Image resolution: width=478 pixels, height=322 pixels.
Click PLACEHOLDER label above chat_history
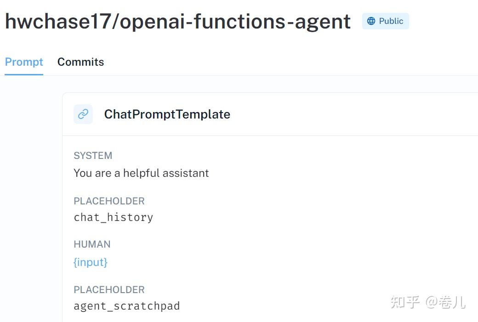[109, 201]
